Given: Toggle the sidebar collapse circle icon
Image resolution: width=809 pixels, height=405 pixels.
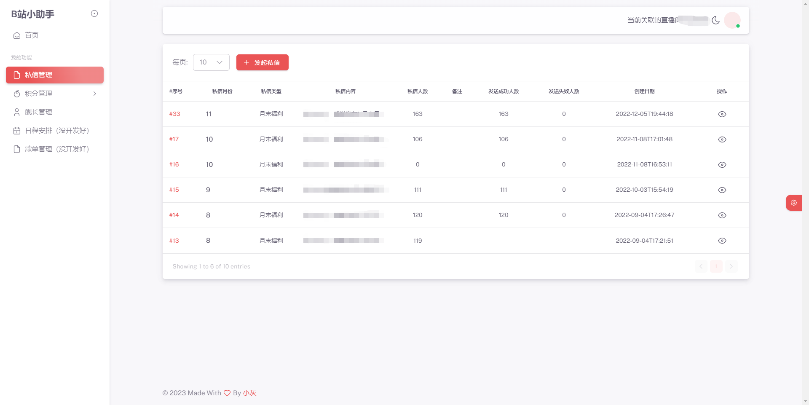Looking at the screenshot, I should point(94,13).
